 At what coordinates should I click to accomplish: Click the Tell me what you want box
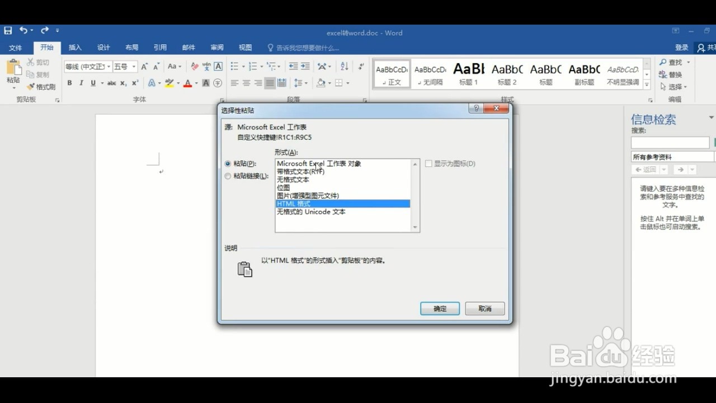[304, 48]
